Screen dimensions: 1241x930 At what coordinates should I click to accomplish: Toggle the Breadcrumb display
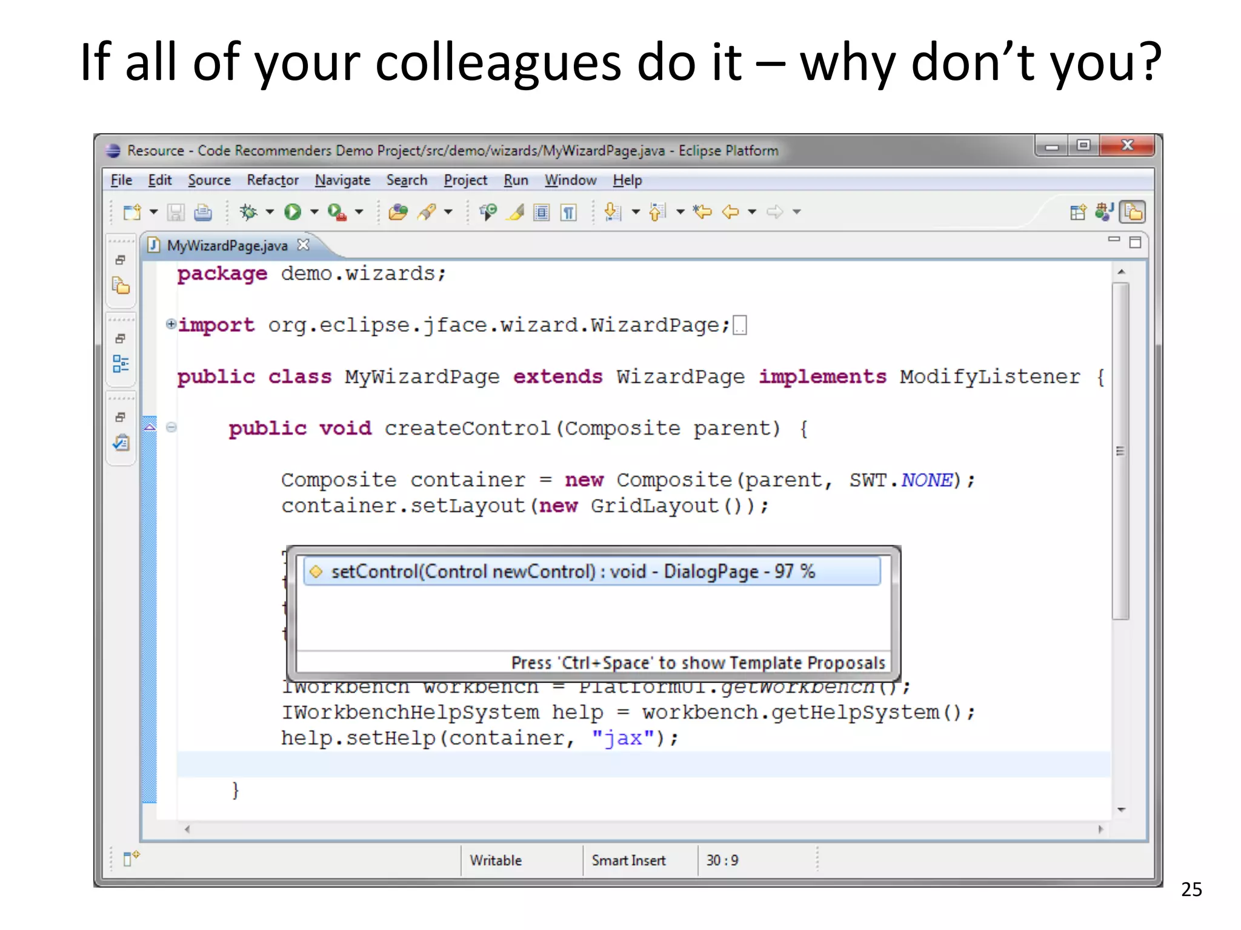[x=487, y=212]
